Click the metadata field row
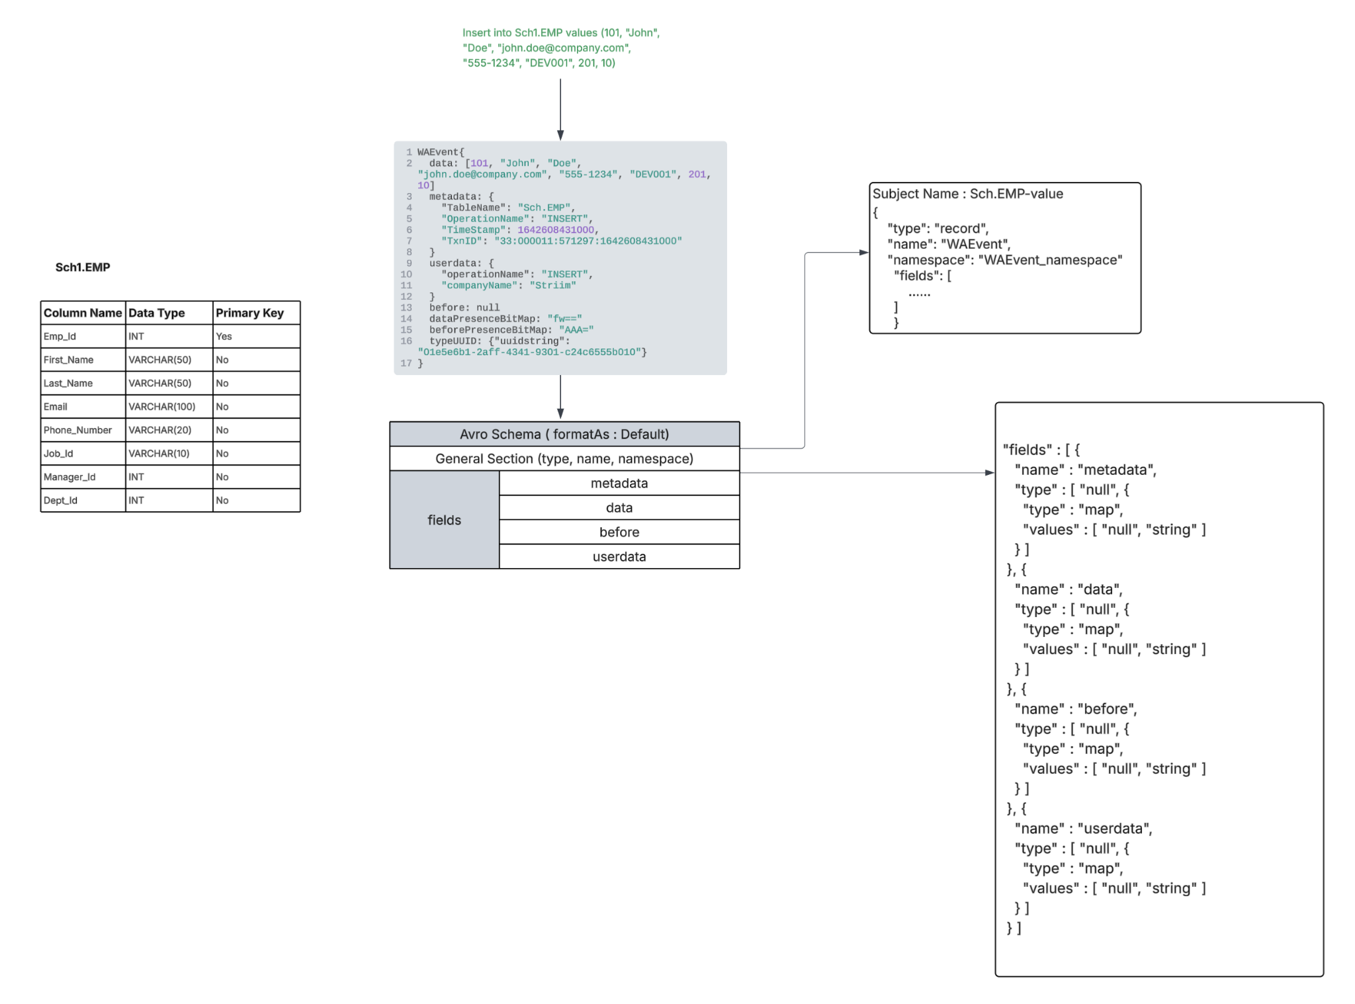This screenshot has width=1355, height=1004. coord(619,483)
